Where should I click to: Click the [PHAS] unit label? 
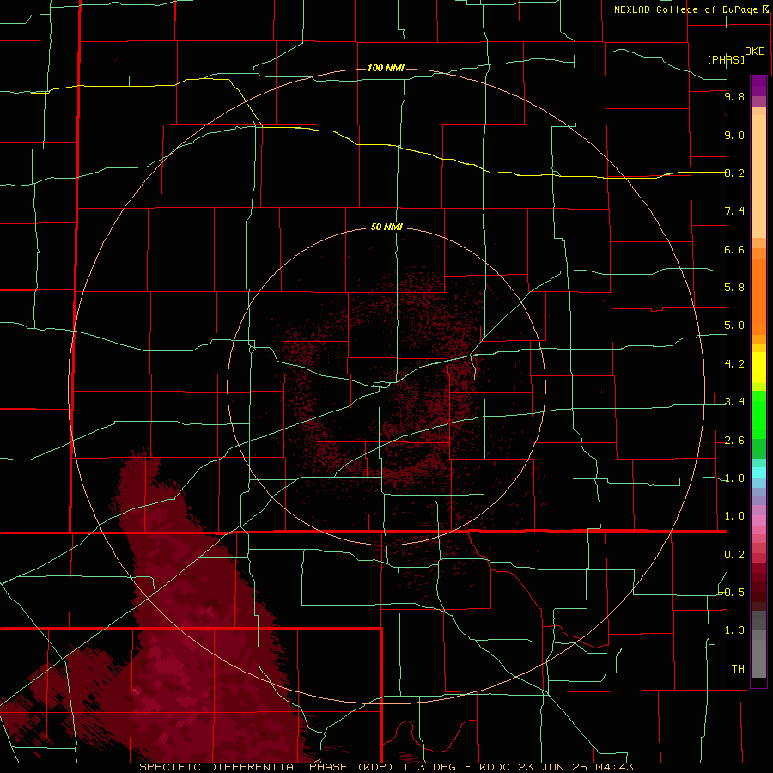pos(726,60)
